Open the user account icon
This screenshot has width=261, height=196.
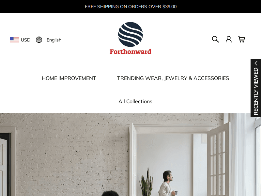(229, 39)
